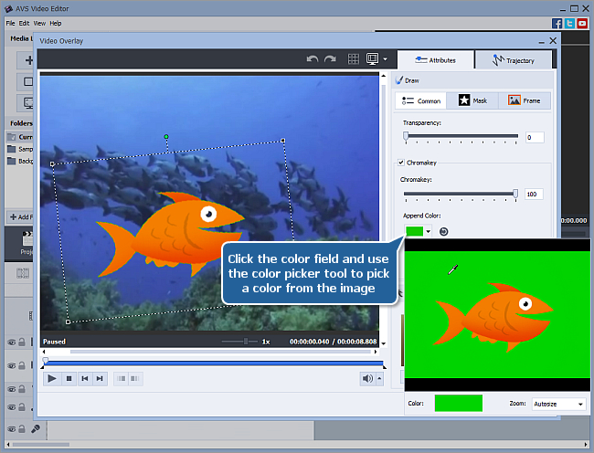Open the volume level arrow
Screen dimensions: 594x453
click(379, 378)
